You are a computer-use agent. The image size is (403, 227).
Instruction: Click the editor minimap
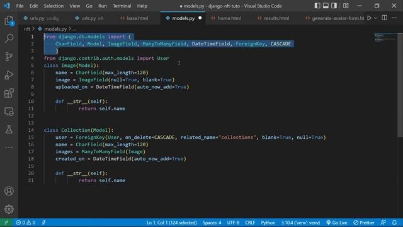click(385, 38)
